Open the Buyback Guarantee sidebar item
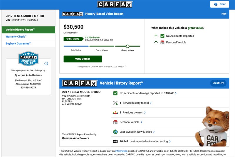 18,44
